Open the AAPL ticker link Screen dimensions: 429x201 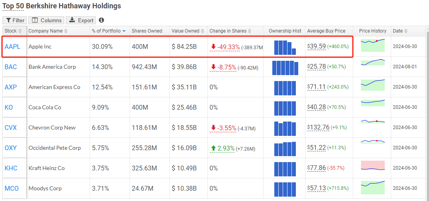13,46
